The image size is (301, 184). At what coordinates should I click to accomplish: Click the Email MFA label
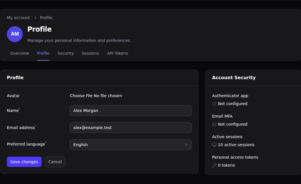pyautogui.click(x=222, y=116)
